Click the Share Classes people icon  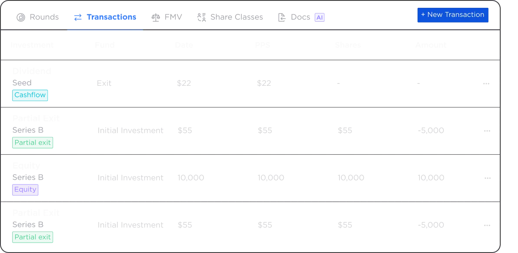coord(201,17)
